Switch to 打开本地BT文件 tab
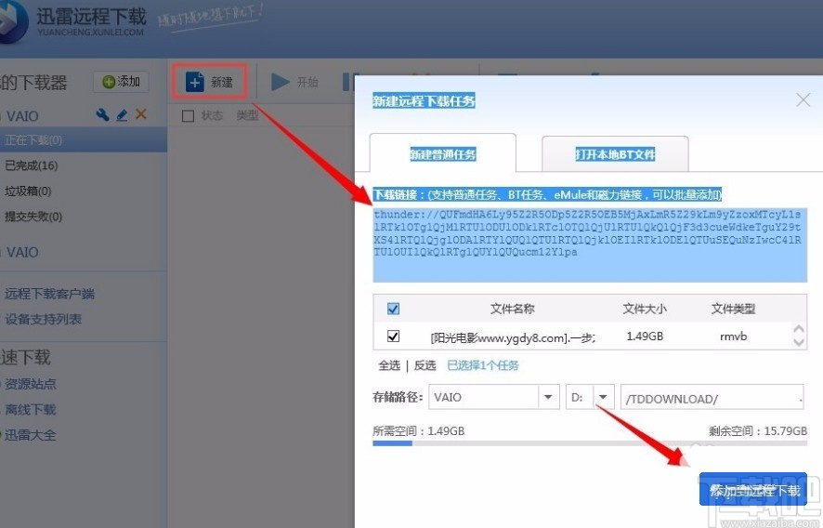 pyautogui.click(x=615, y=154)
